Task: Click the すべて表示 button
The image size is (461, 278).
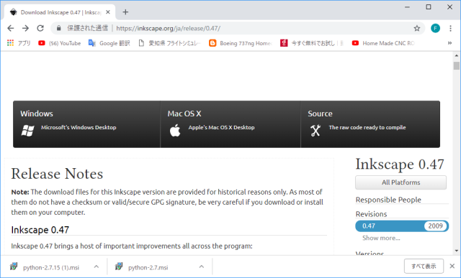Action: (x=424, y=267)
